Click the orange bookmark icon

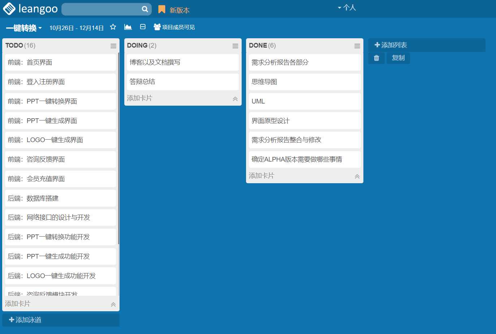tap(162, 9)
